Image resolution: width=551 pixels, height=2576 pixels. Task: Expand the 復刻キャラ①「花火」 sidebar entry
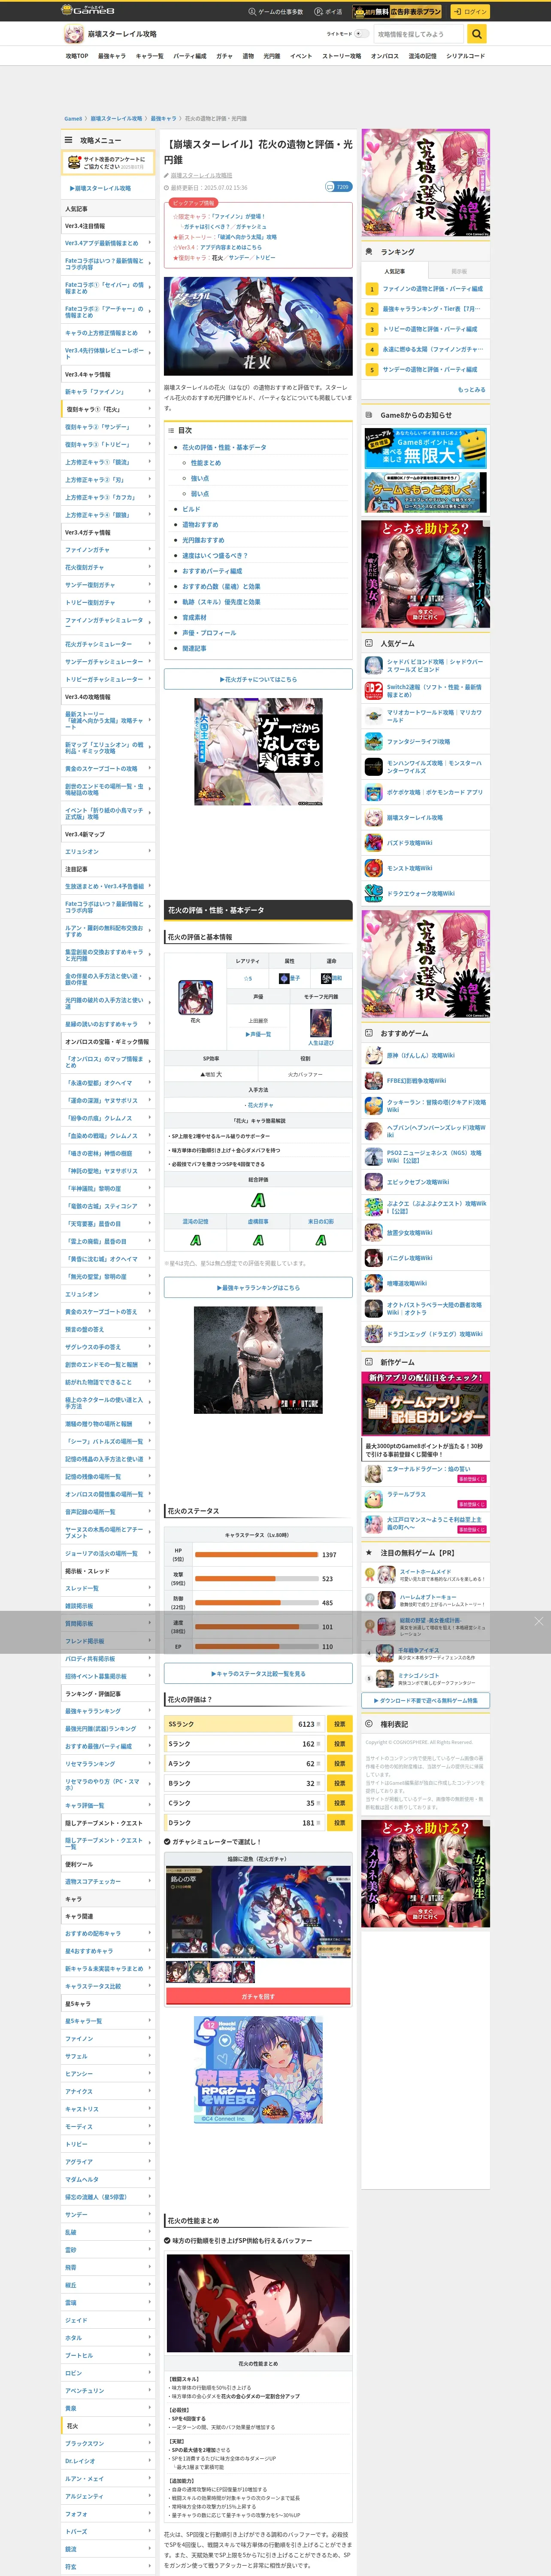pyautogui.click(x=108, y=409)
